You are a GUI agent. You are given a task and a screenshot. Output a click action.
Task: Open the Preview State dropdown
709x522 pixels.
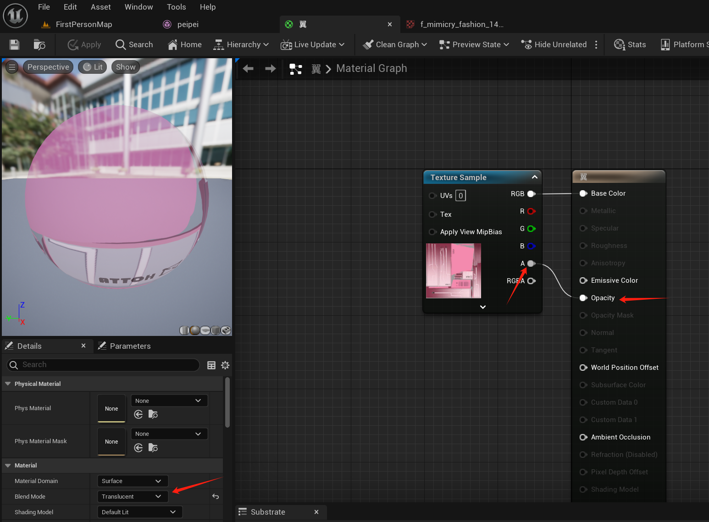(474, 44)
